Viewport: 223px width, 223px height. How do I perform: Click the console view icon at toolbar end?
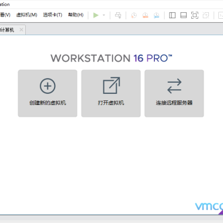coord(221,15)
